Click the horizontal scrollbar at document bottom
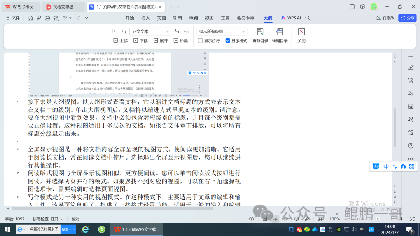This screenshot has height=236, width=420. pyautogui.click(x=112, y=208)
